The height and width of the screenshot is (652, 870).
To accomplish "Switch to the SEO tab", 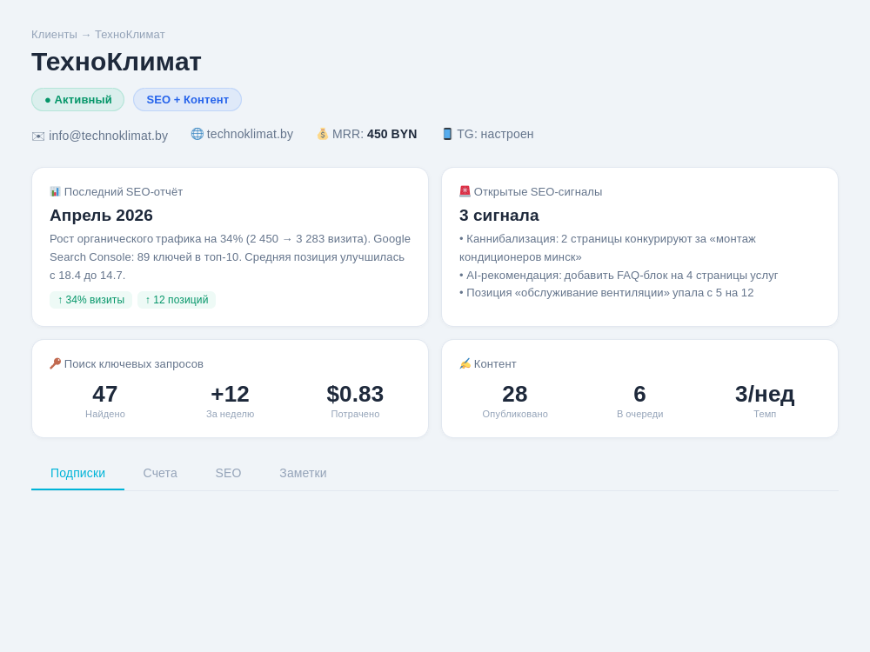I will point(228,473).
